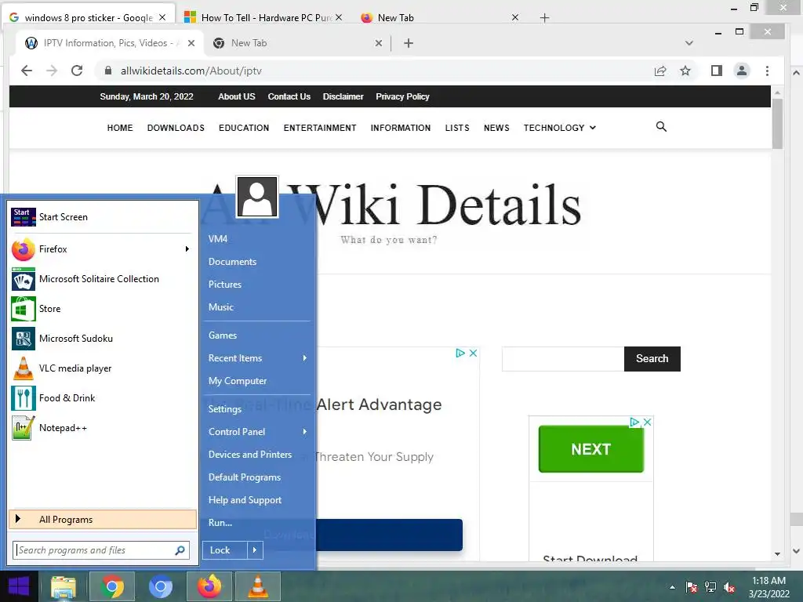This screenshot has height=602, width=803.
Task: Open VLC cone icon on taskbar
Action: (257, 586)
